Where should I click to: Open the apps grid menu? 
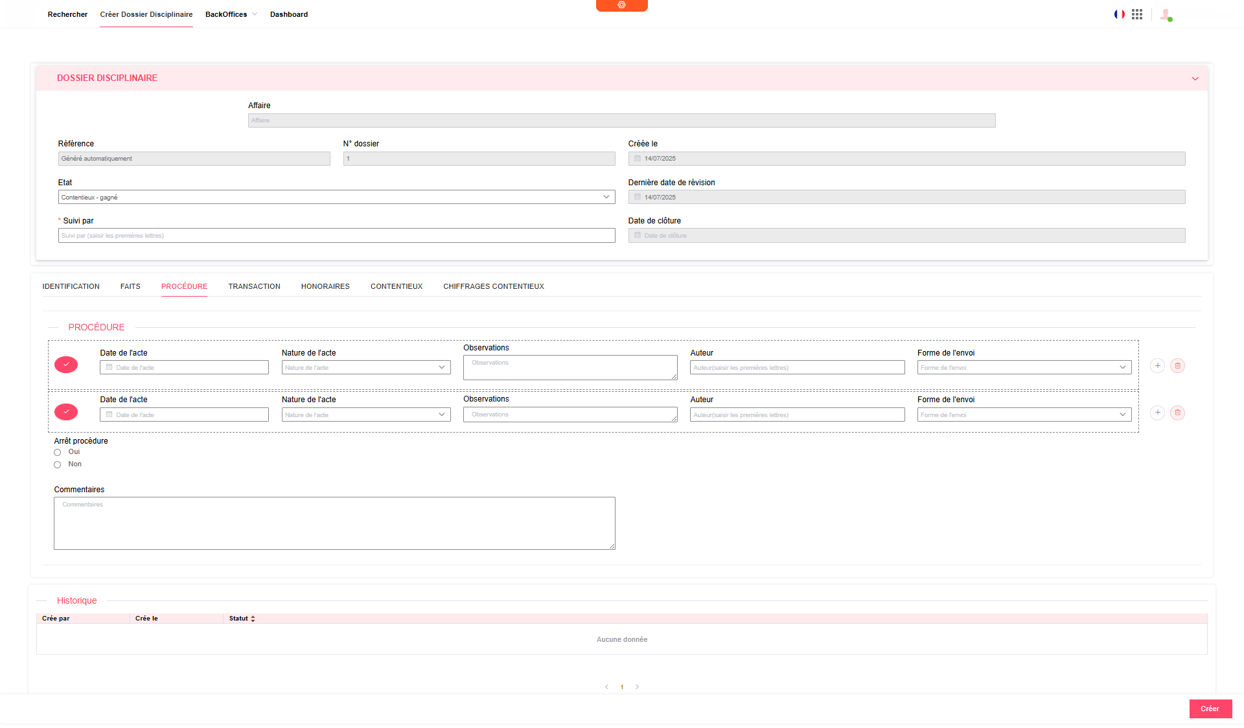click(x=1137, y=14)
